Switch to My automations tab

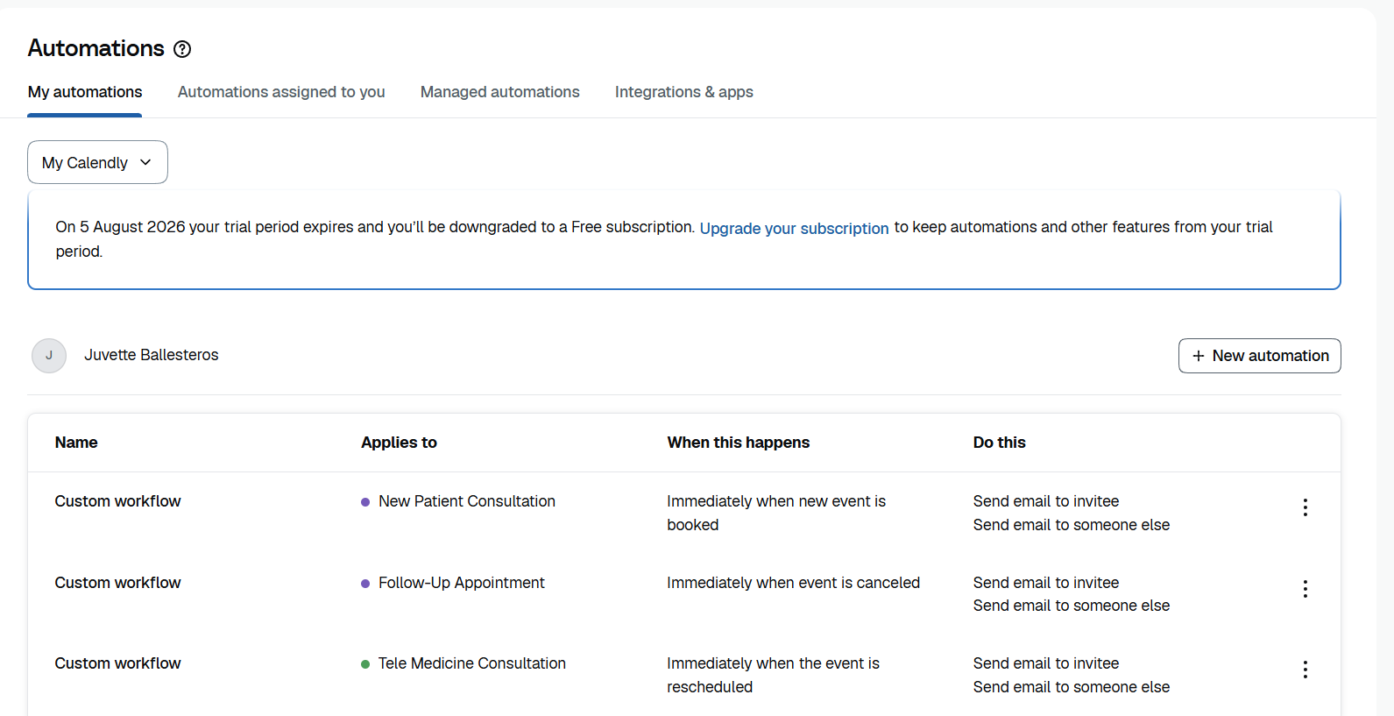coord(85,92)
